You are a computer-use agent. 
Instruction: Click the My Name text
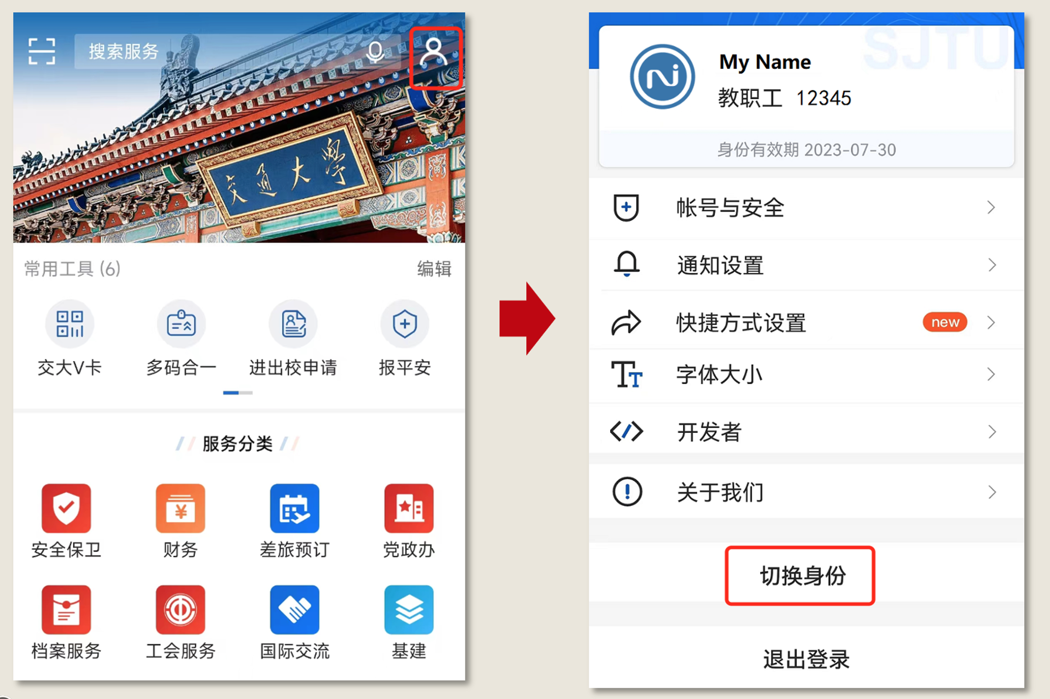pos(765,62)
